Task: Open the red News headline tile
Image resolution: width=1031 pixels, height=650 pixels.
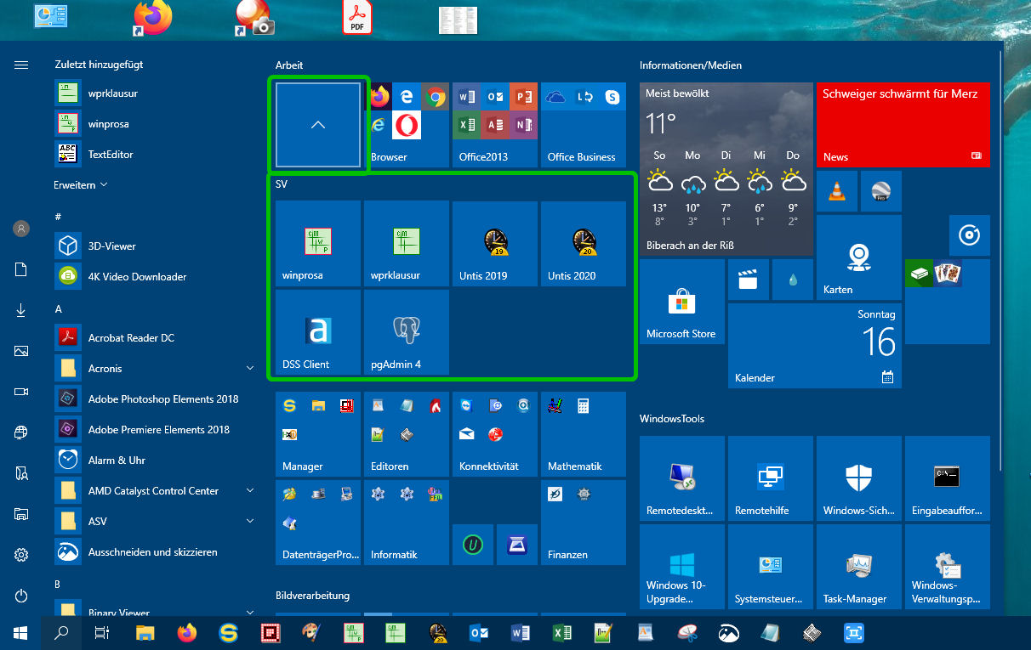Action: point(903,125)
